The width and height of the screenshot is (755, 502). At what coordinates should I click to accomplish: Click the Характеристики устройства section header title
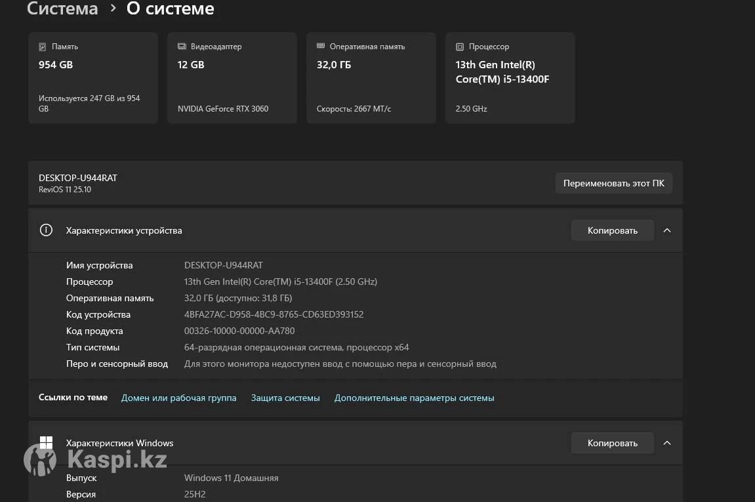coord(124,230)
